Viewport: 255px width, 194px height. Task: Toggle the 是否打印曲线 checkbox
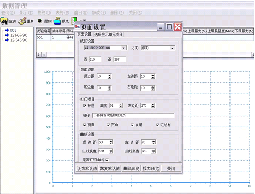coord(107,160)
